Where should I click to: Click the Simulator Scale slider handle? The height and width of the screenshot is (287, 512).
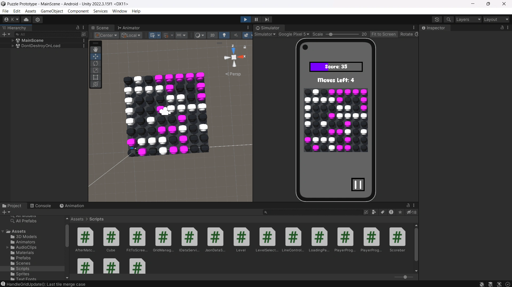point(331,34)
